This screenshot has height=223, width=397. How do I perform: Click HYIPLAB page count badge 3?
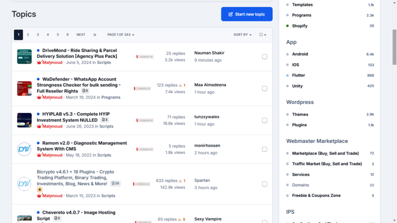point(105,120)
